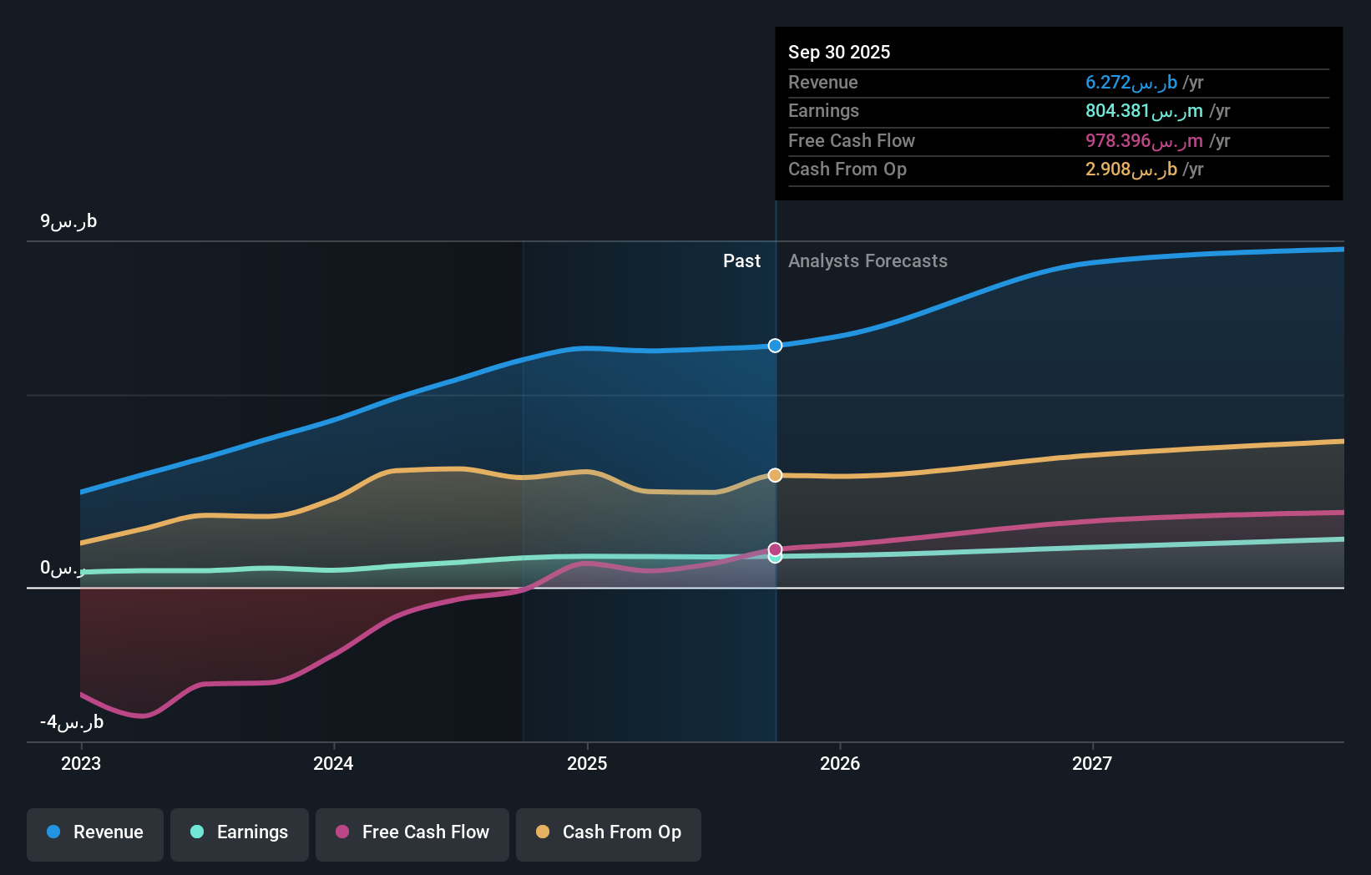Select the Cash From Op marker on the timeline
Screen dimensions: 1371x875
pyautogui.click(x=775, y=475)
